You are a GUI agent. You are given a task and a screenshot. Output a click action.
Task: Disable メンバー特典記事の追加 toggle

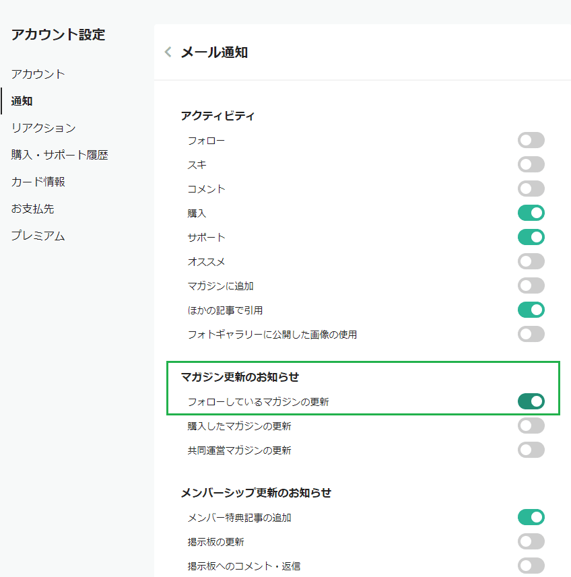[531, 518]
